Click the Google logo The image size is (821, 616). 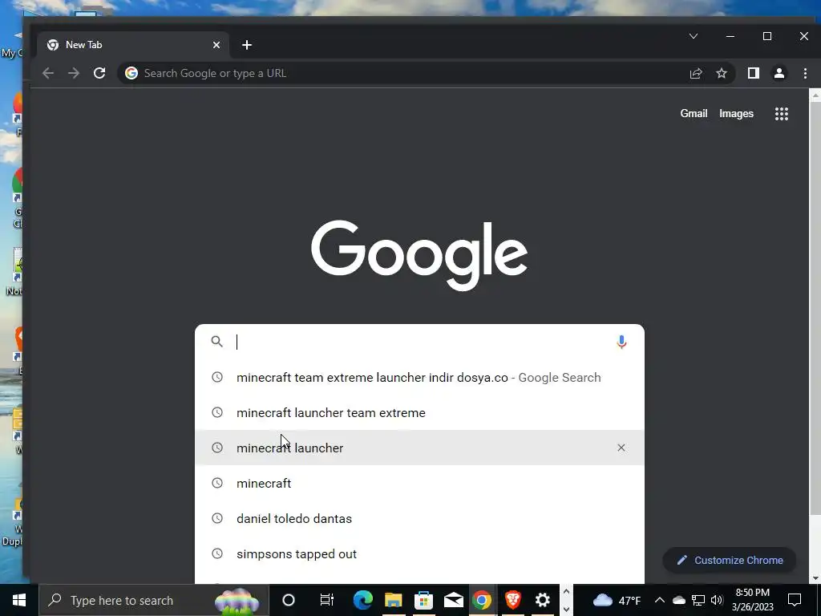[x=419, y=255]
